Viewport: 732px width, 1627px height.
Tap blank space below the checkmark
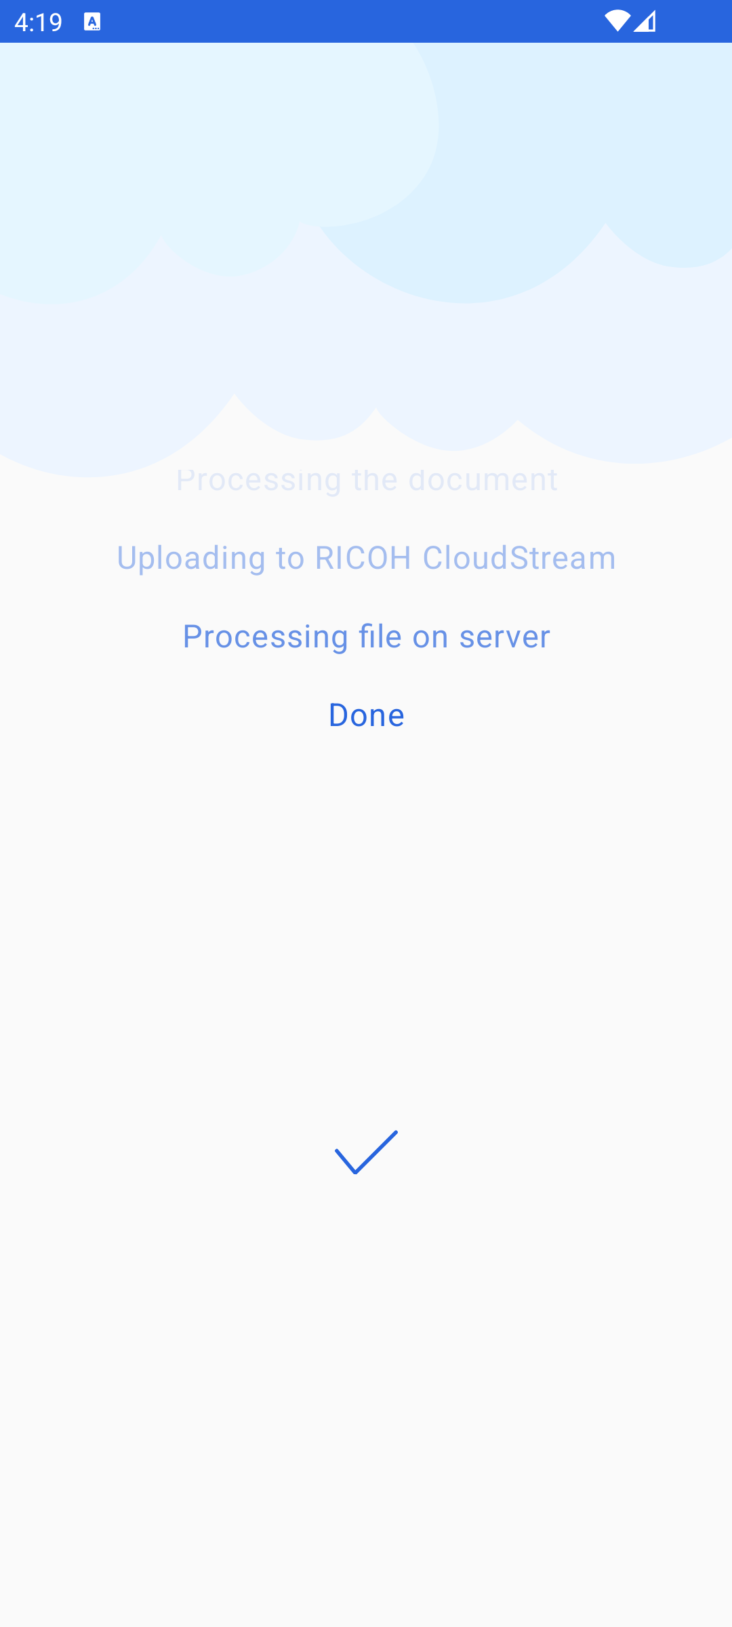(366, 1397)
